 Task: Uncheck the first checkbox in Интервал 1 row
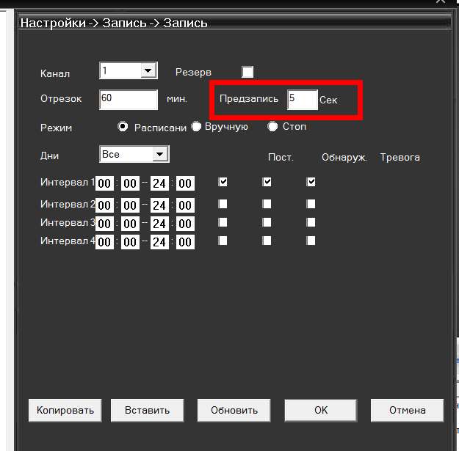(223, 181)
